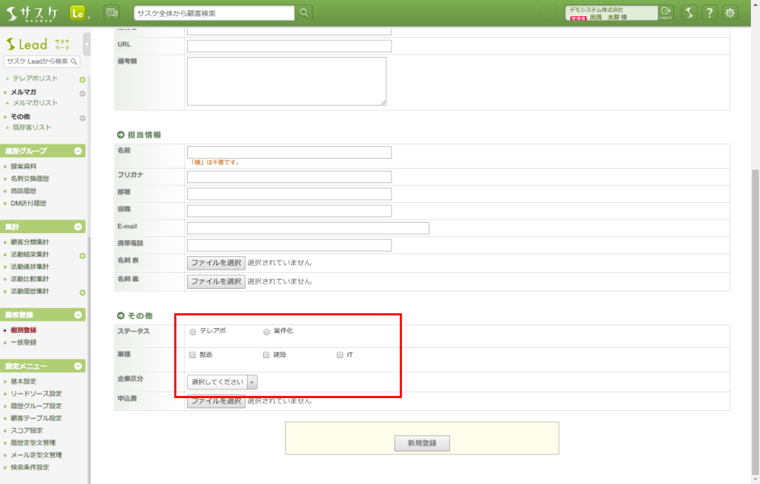Click the Le application switcher icon
Screen dimensions: 760x484
coord(78,13)
